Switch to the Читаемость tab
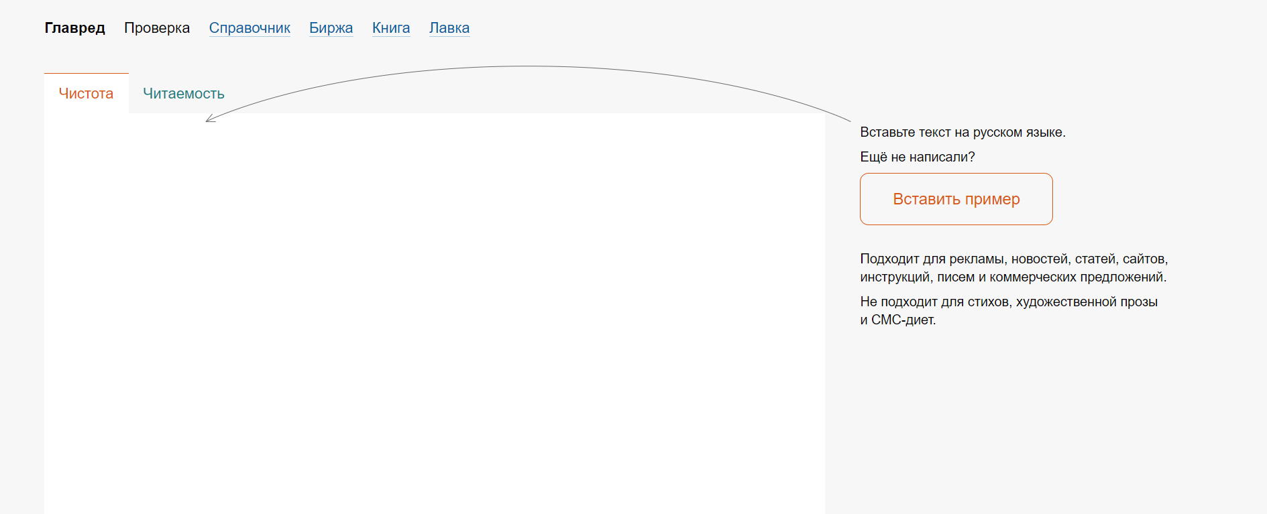 [184, 94]
